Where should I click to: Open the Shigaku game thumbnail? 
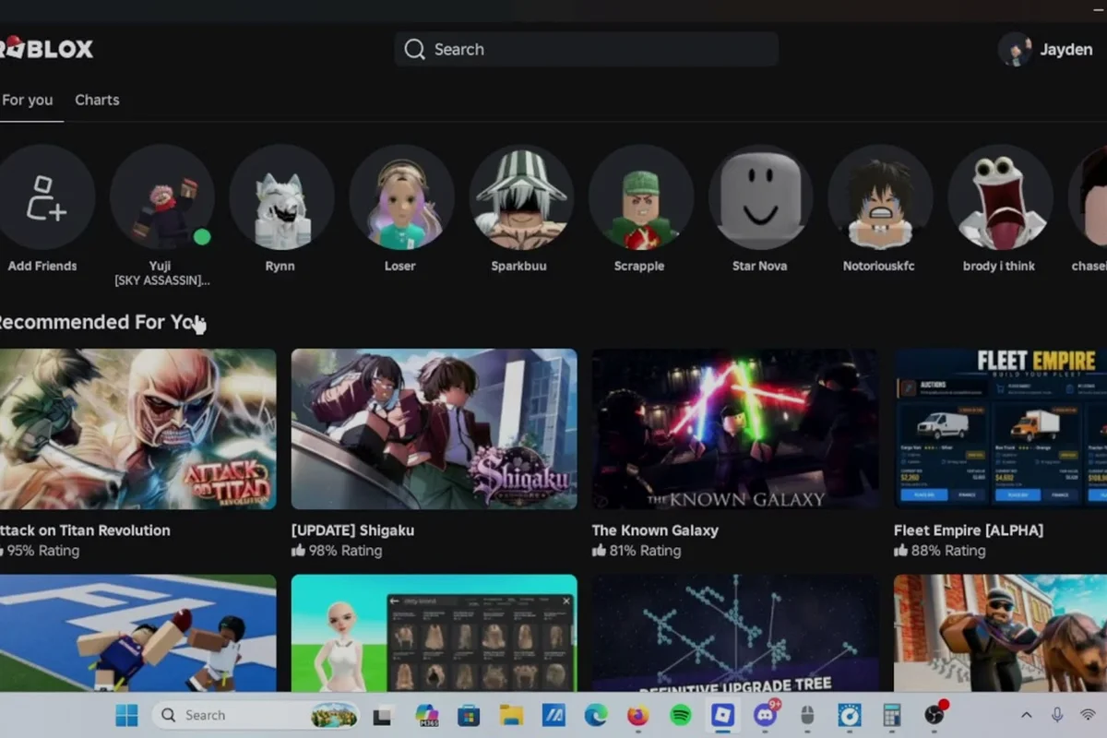(x=434, y=429)
